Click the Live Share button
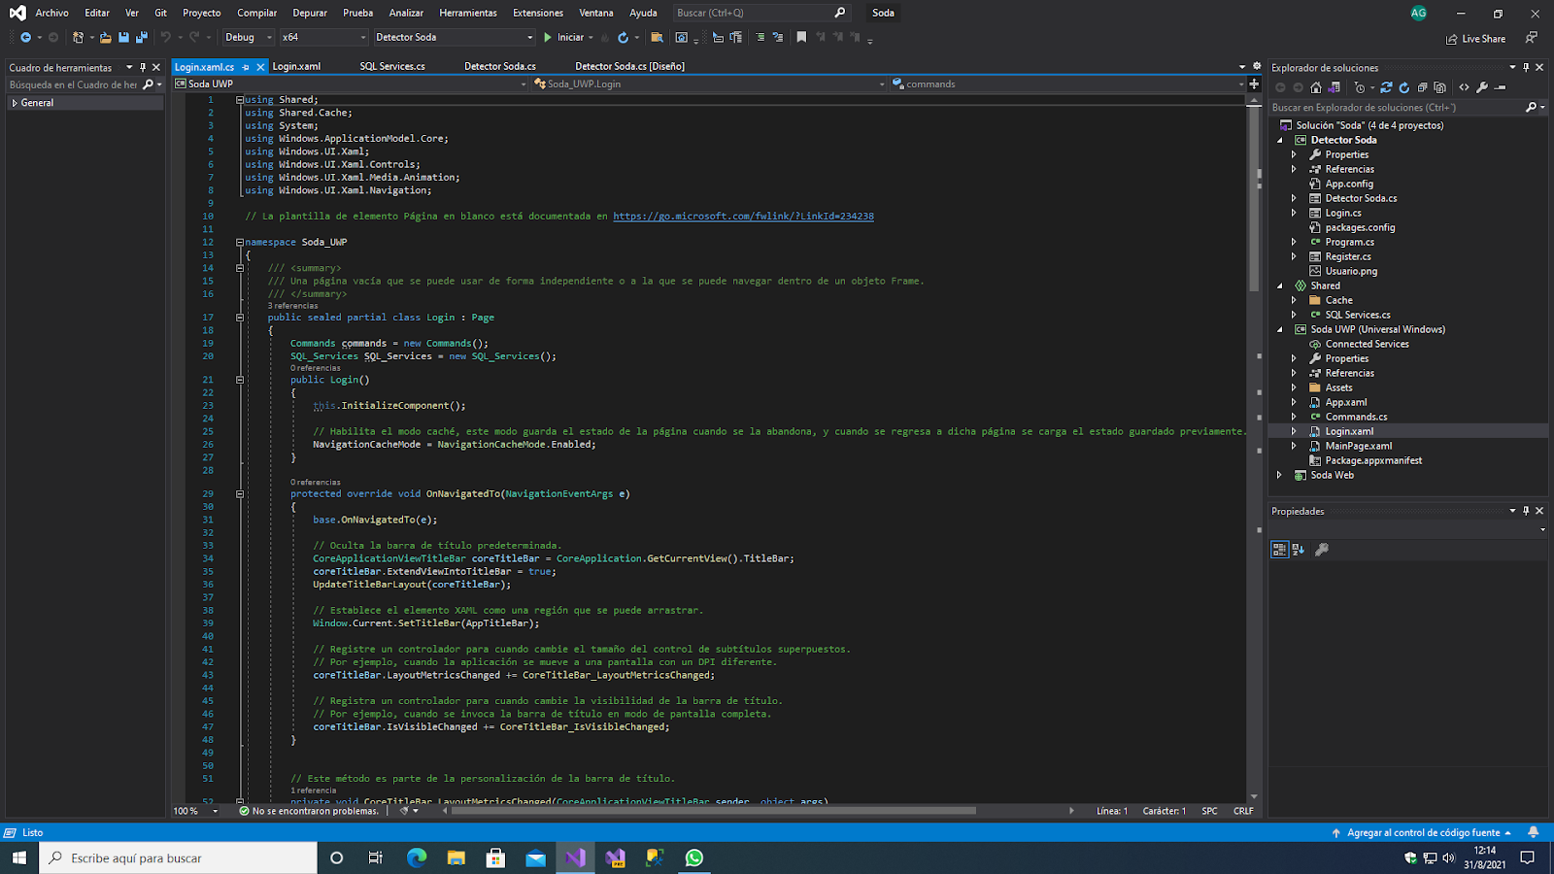 1476,39
